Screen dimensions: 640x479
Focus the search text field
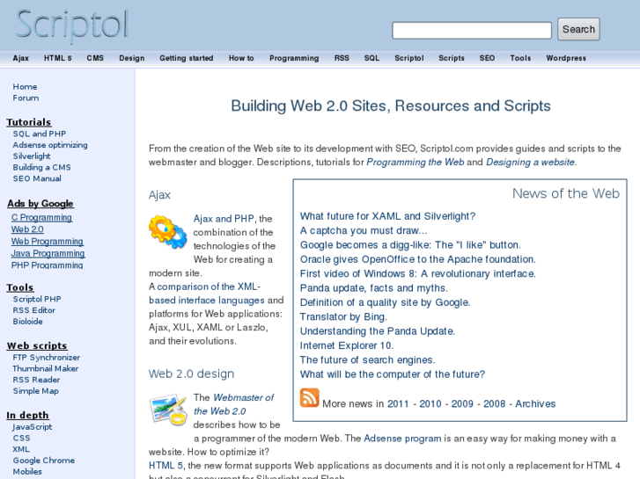pos(472,30)
